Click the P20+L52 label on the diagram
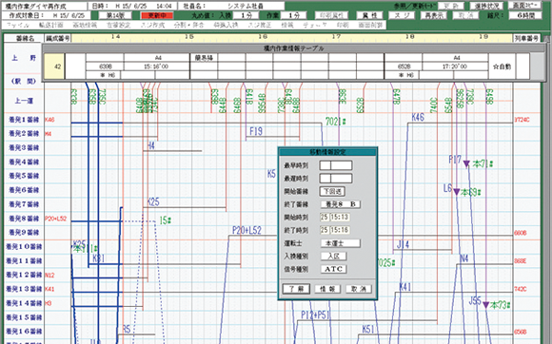 tap(246, 230)
